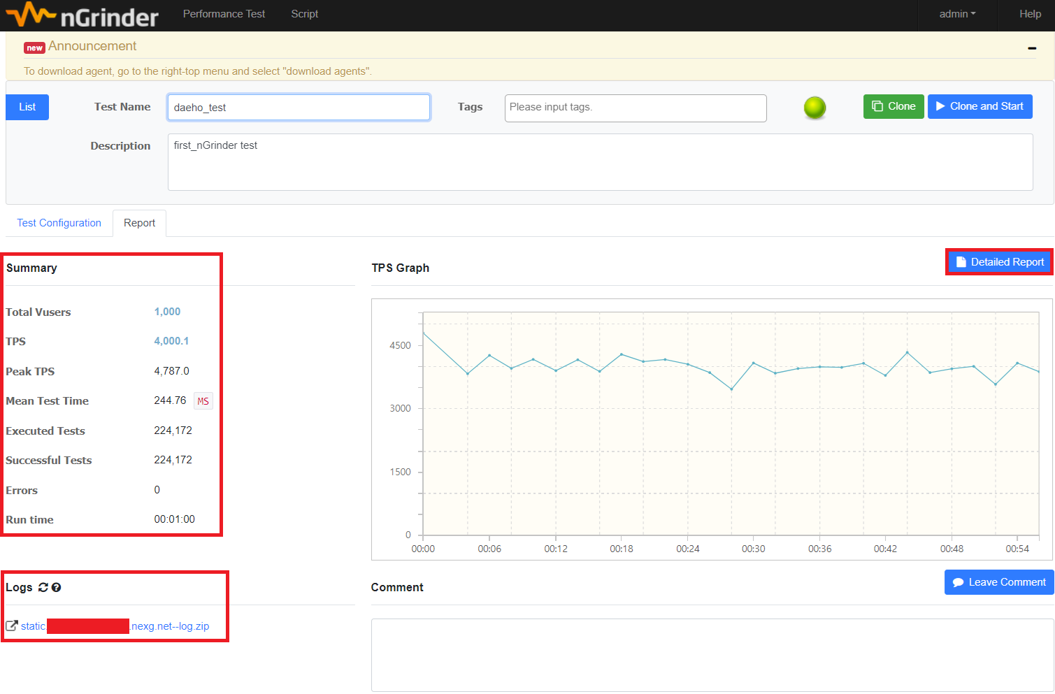Click the Errors value 0
Screen dimensions: 1055x694
(x=157, y=490)
